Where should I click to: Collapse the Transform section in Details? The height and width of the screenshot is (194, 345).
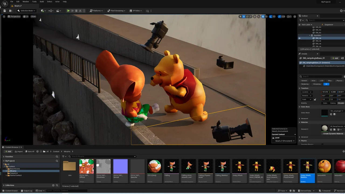[299, 88]
